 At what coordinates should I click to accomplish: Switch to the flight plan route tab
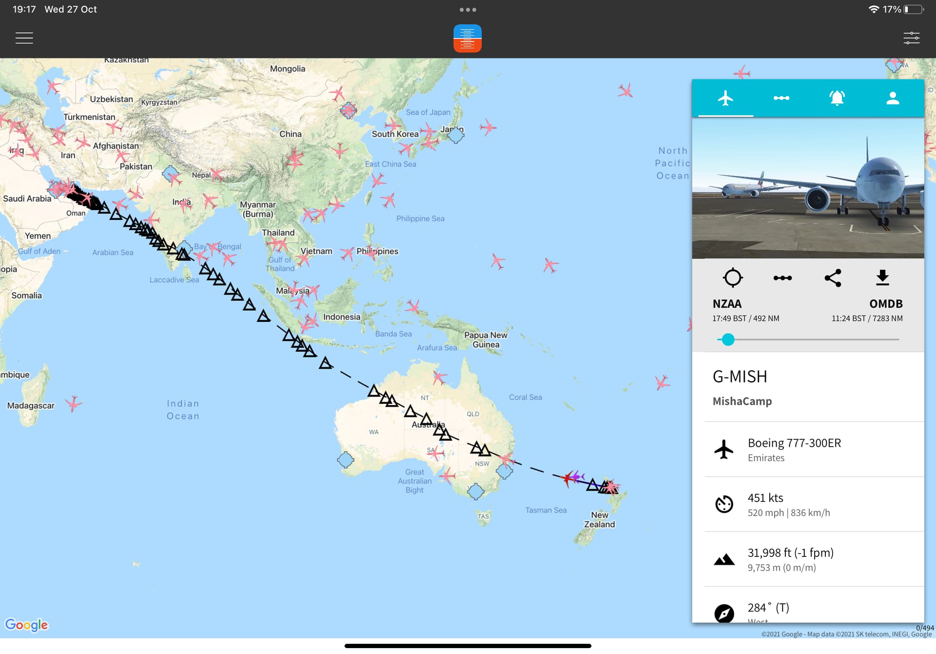click(781, 98)
